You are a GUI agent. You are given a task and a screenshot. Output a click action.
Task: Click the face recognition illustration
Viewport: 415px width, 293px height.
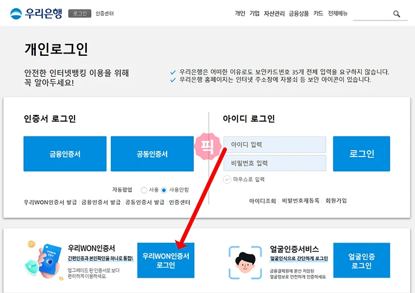coord(245,262)
